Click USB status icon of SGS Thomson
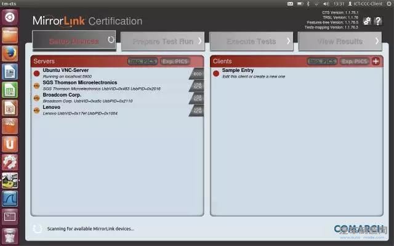The image size is (394, 246). click(37, 86)
